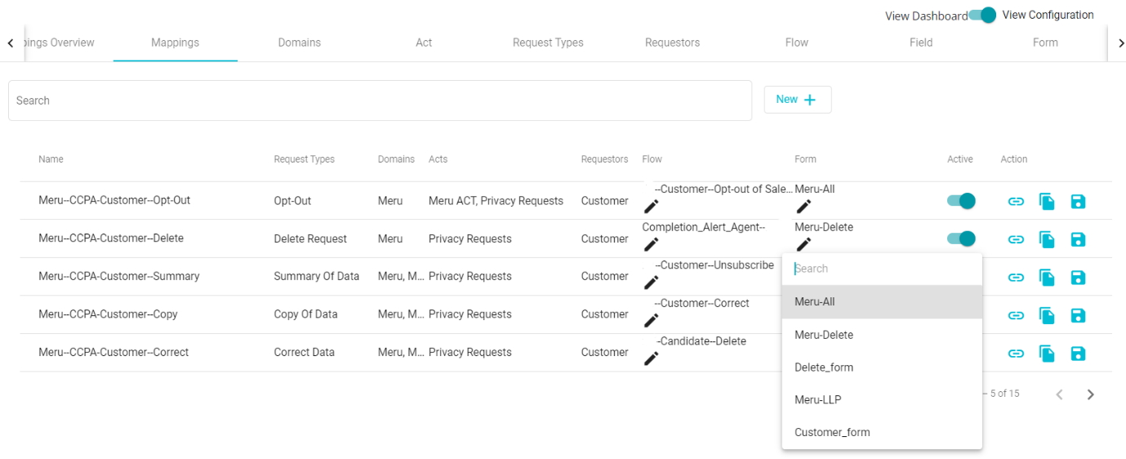The image size is (1126, 459).
Task: Toggle Active switch for Opt-Out mapping
Action: pyautogui.click(x=961, y=201)
